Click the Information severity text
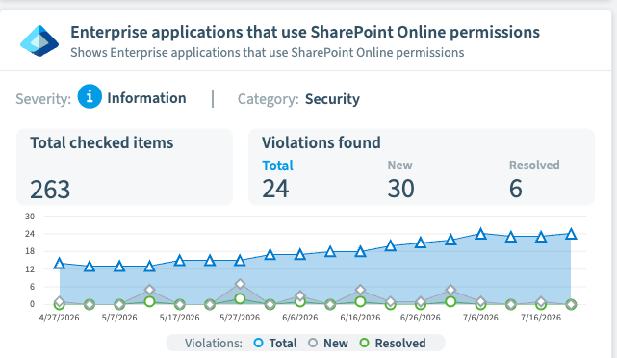 point(146,98)
